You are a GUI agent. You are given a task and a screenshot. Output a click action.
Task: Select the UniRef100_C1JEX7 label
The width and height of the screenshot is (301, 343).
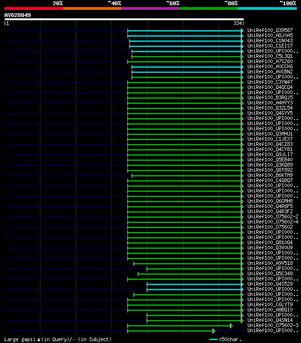click(270, 139)
